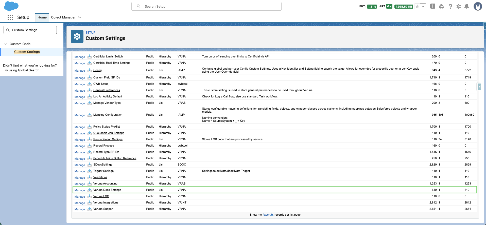Image resolution: width=486 pixels, height=225 pixels.
Task: Open the Setup gear menu
Action: [458, 6]
